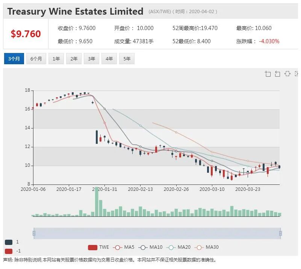301x269 pixels.
Task: Select the 2年 range tab
Action: coord(74,59)
